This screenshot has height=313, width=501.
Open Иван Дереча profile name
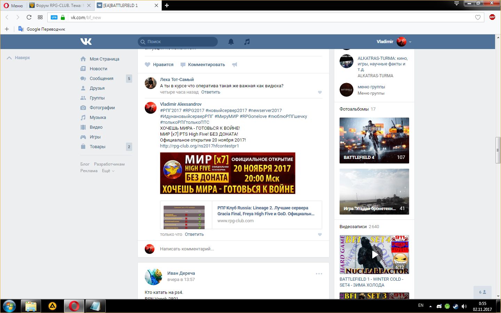[x=181, y=273]
